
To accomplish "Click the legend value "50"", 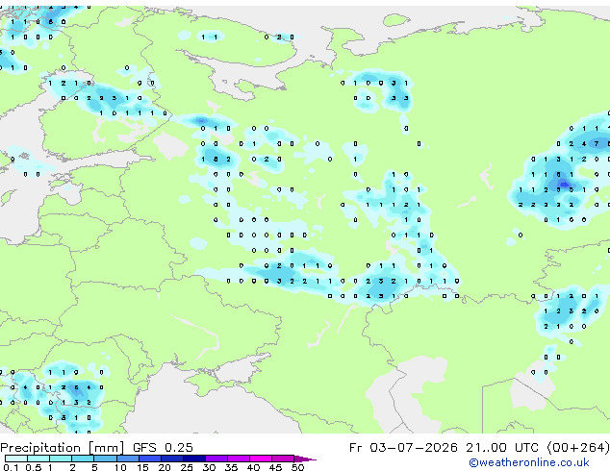I will click(x=298, y=467).
